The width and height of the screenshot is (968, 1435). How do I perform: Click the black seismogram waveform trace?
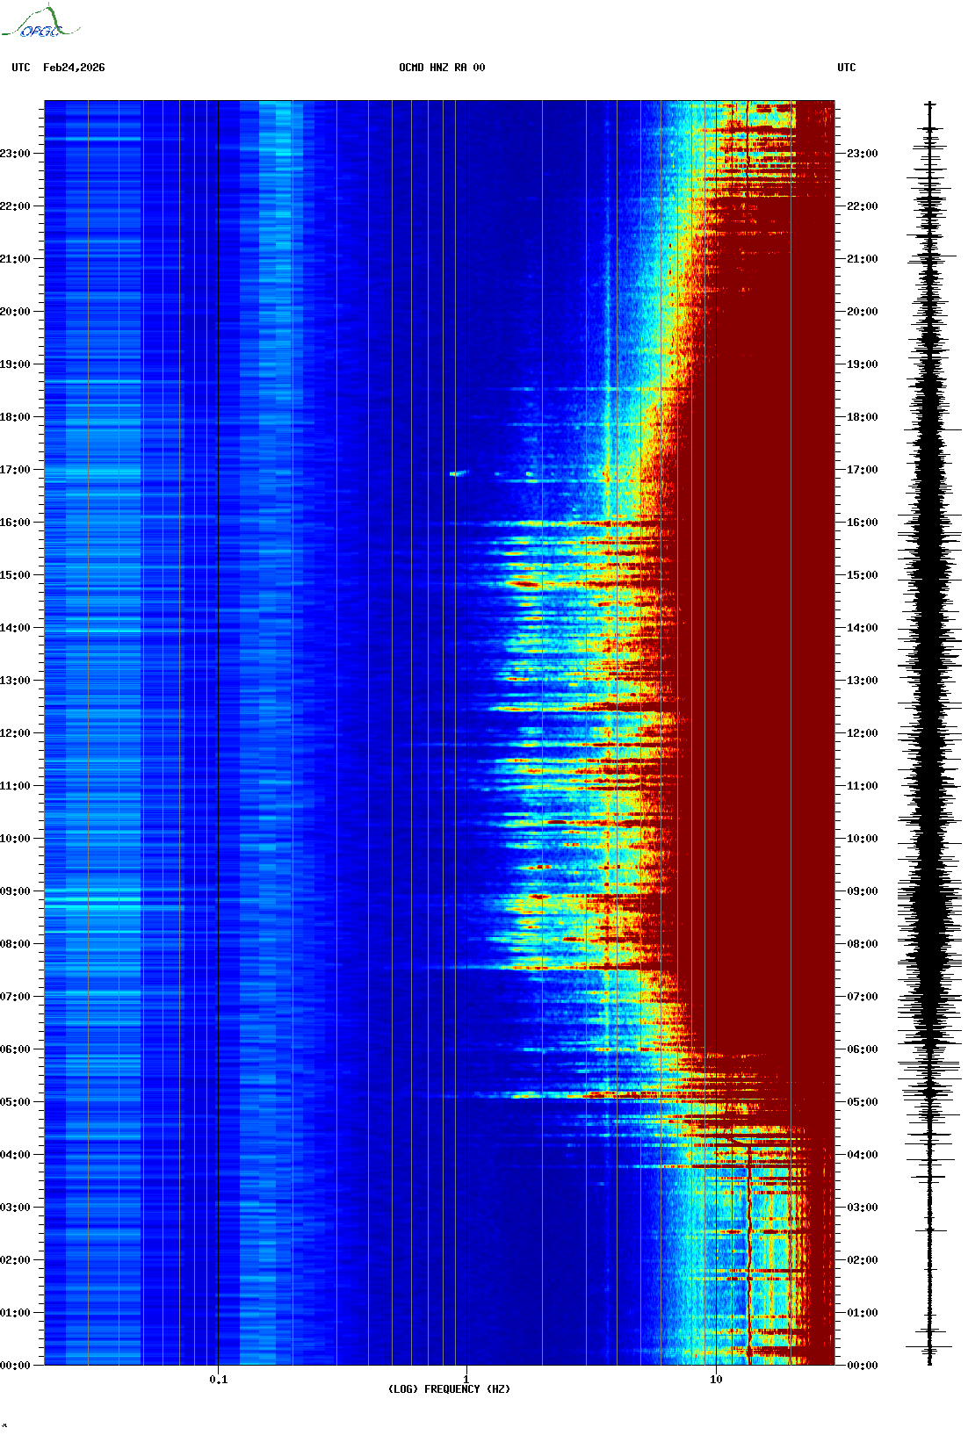coord(930,733)
